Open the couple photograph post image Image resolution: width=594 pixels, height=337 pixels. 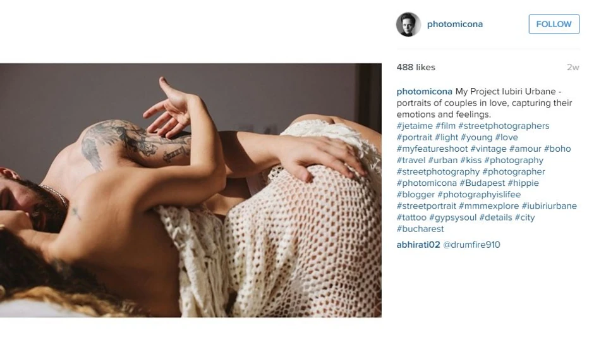click(191, 190)
